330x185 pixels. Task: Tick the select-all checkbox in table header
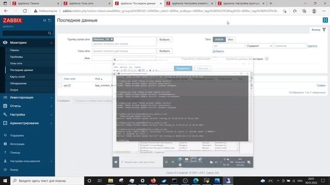coord(60,79)
